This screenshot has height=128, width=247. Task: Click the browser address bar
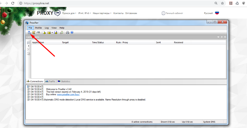point(116,3)
